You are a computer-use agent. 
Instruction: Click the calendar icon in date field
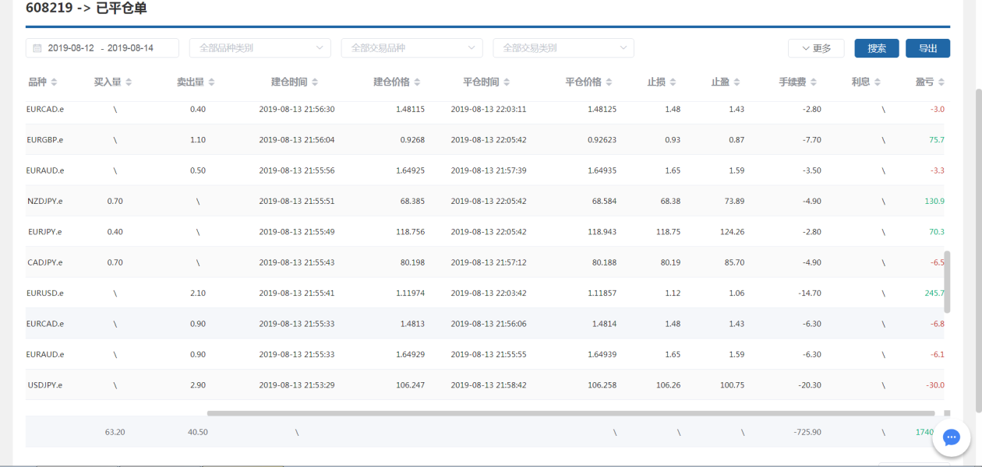tap(37, 48)
